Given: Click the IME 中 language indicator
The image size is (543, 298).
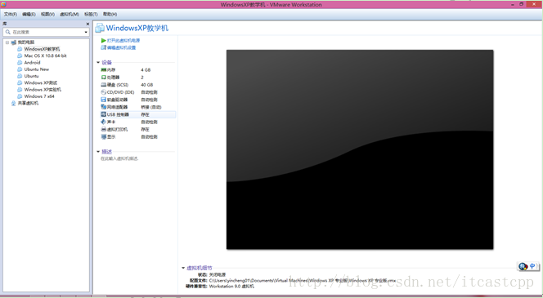Looking at the screenshot, I should (x=532, y=266).
